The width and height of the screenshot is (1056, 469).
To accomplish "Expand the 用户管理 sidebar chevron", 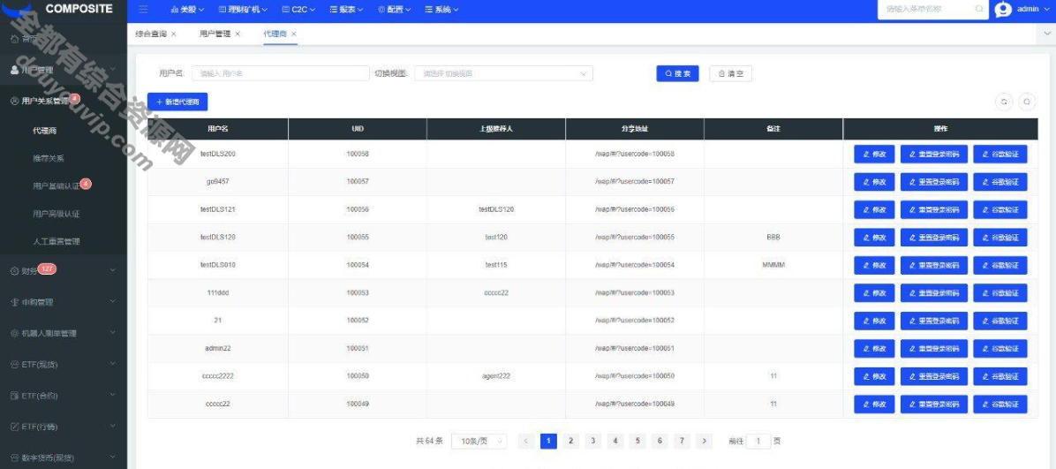I will click(112, 70).
